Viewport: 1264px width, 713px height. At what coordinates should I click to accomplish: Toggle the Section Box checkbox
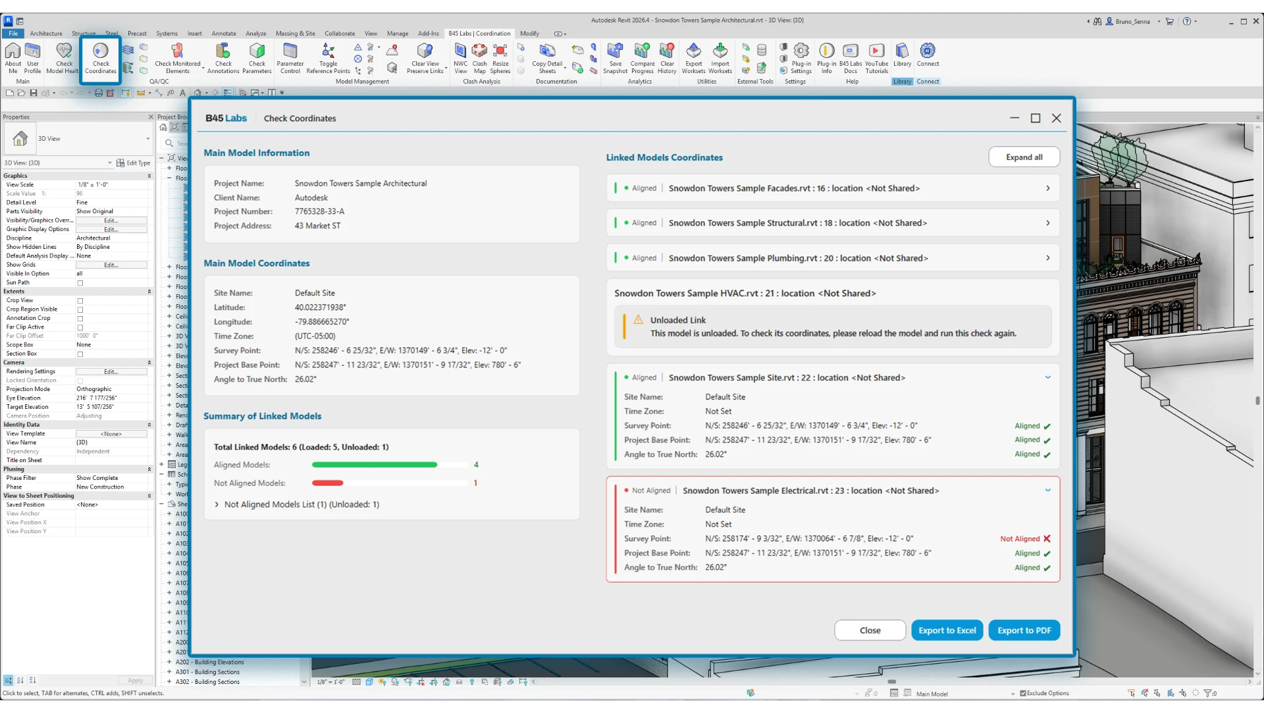tap(80, 354)
